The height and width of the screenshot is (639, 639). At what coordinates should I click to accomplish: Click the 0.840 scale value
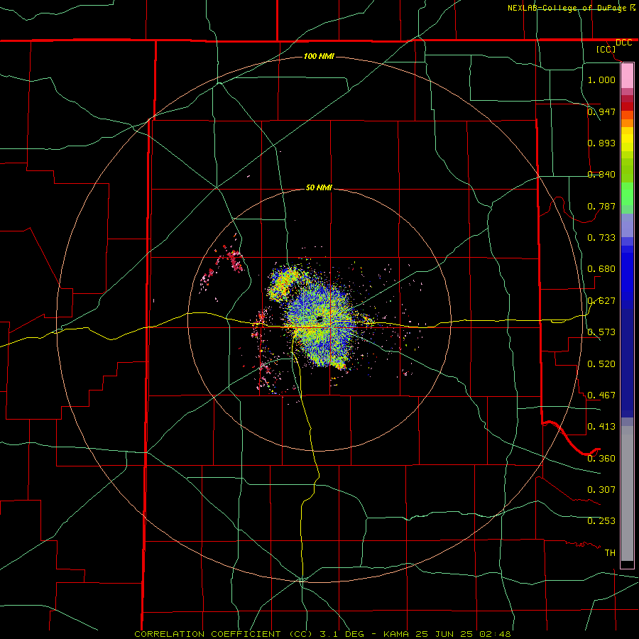(601, 174)
